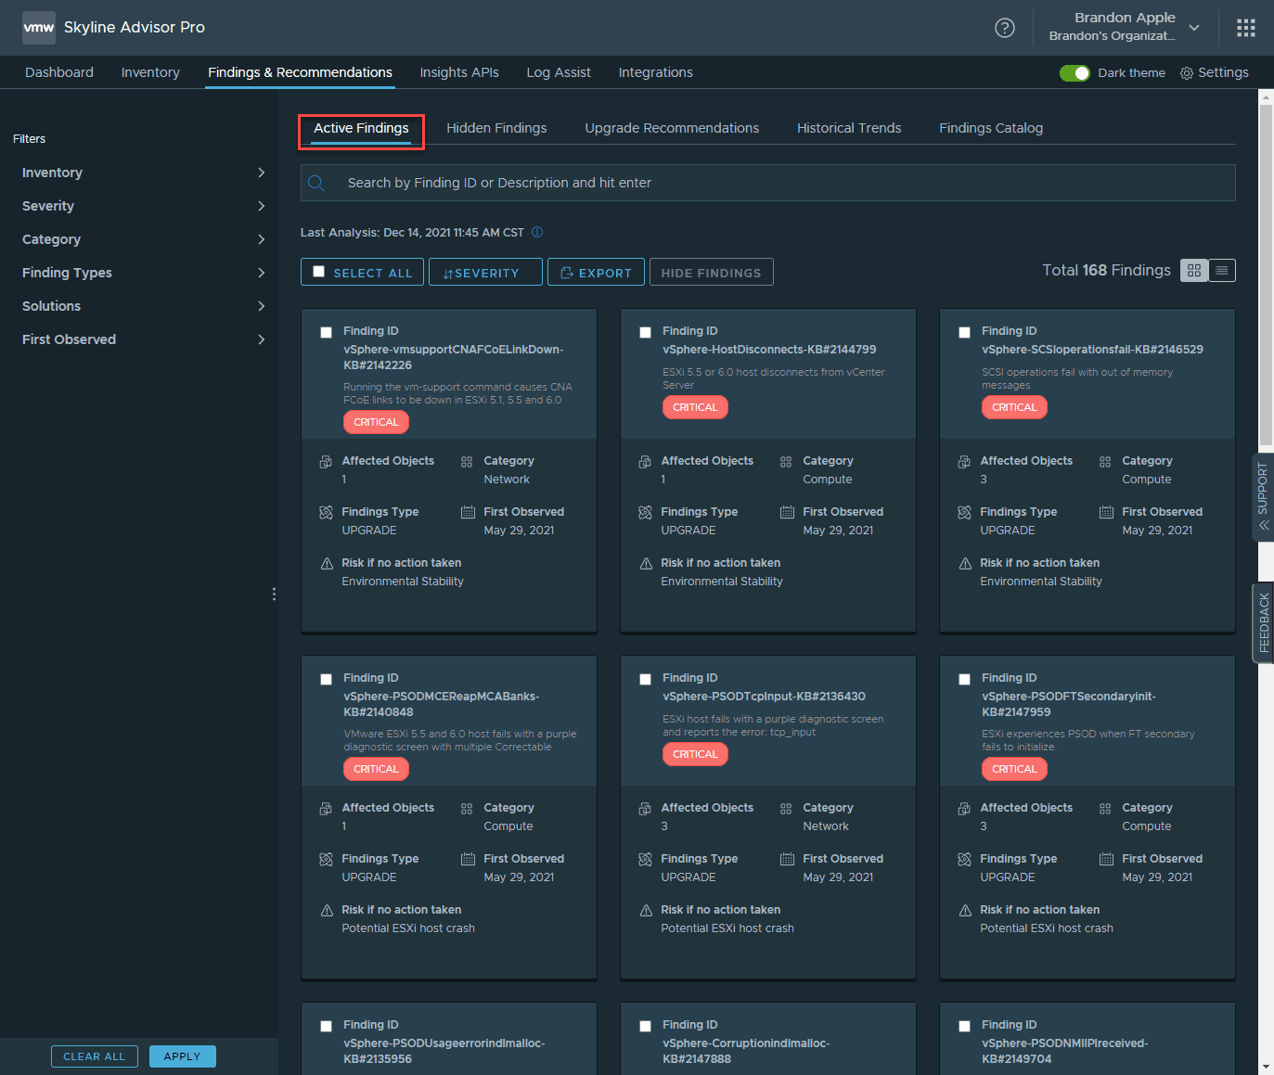Click Affected Objects icon in PSODMCEReapMCABanks card

tap(326, 809)
